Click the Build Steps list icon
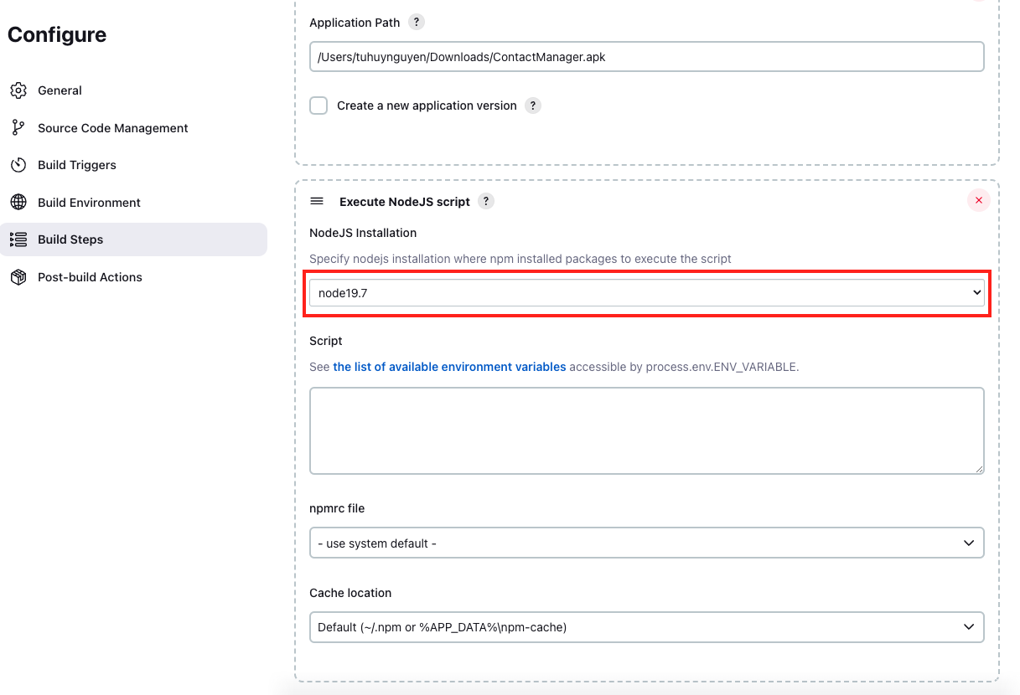The width and height of the screenshot is (1020, 695). click(x=18, y=239)
